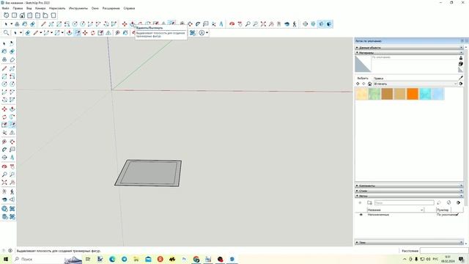Image resolution: width=469 pixels, height=264 pixels.
Task: Switch to the Правка tab in Materials
Action: [x=378, y=78]
